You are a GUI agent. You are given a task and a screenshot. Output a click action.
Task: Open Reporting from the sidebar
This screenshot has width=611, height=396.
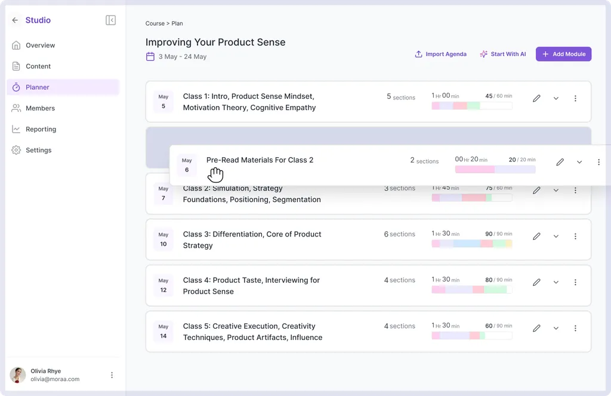[63, 129]
